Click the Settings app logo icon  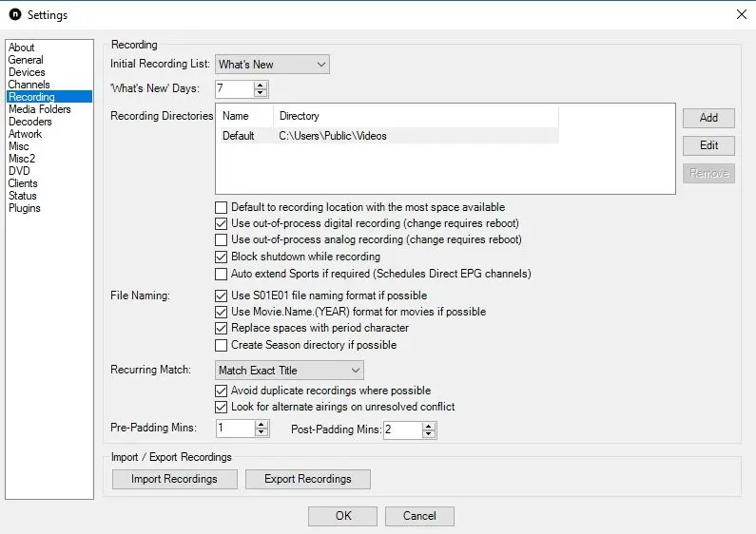(15, 14)
